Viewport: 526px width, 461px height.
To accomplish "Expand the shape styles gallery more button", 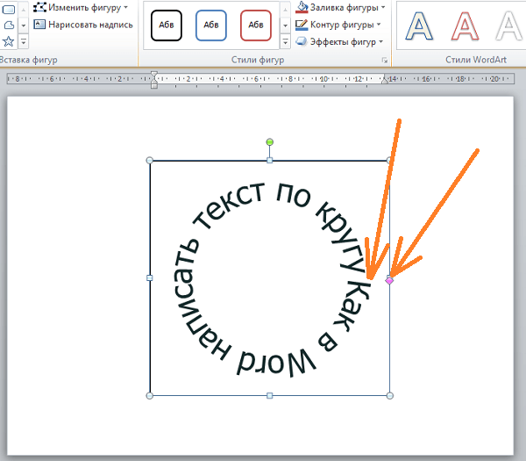I will pos(285,41).
